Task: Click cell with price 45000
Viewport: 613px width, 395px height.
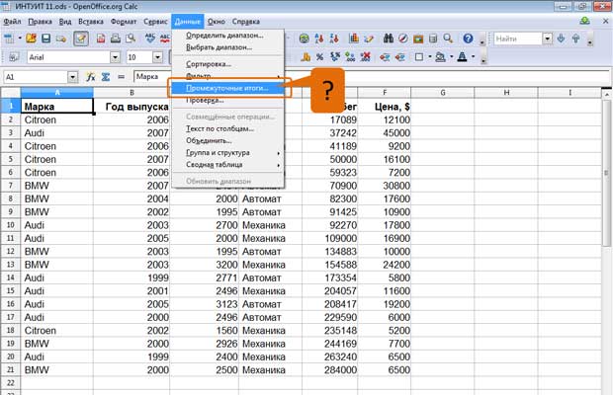Action: [x=385, y=133]
